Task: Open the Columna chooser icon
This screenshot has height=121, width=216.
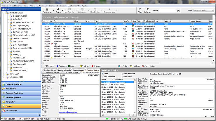Action: [148, 9]
